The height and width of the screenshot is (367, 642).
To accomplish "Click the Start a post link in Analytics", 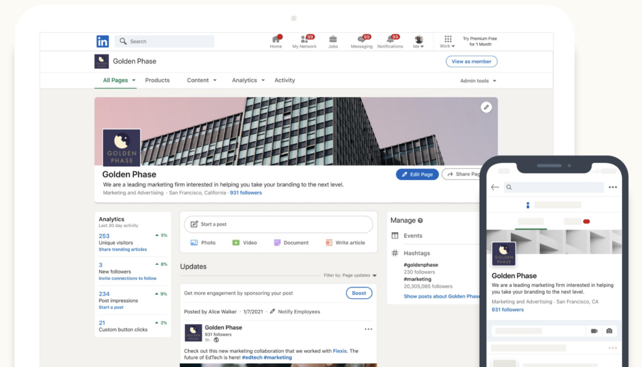I will (x=111, y=307).
